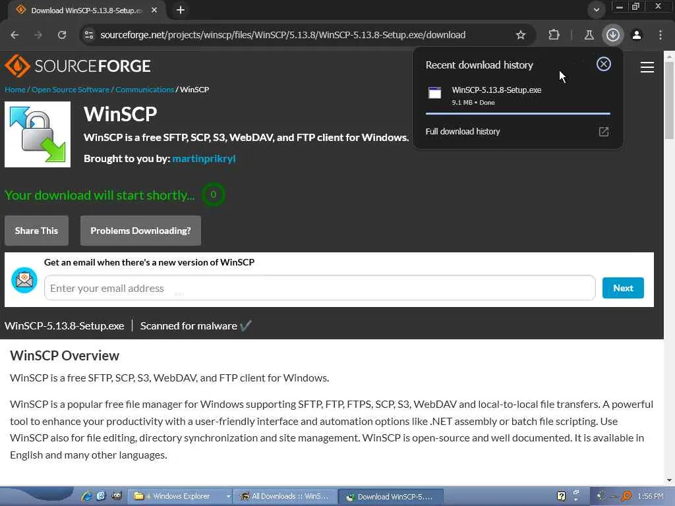Open the Extensions puzzle icon
Screen dimensions: 675x506
click(x=554, y=35)
